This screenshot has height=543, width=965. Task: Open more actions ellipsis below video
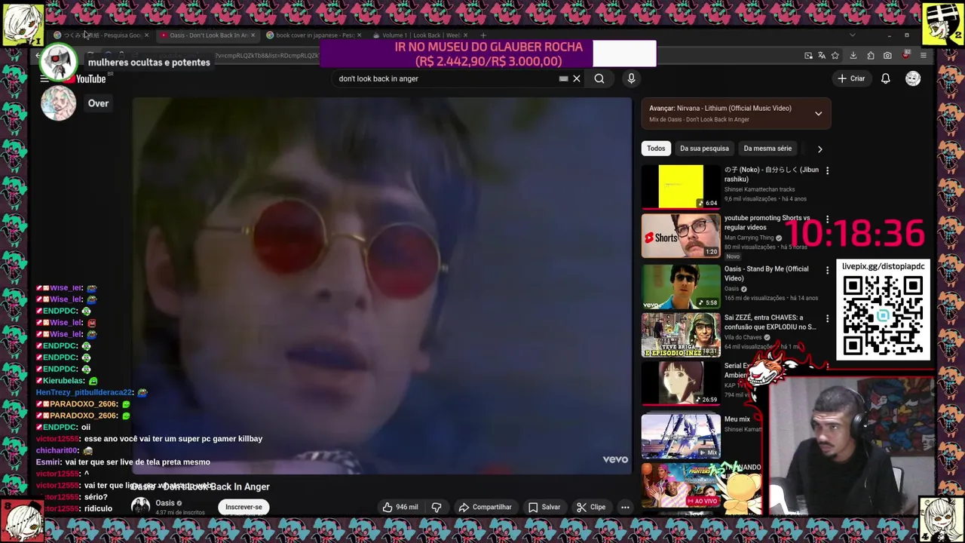[625, 507]
